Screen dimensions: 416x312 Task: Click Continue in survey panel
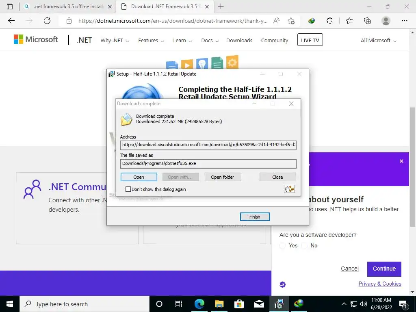[384, 269]
